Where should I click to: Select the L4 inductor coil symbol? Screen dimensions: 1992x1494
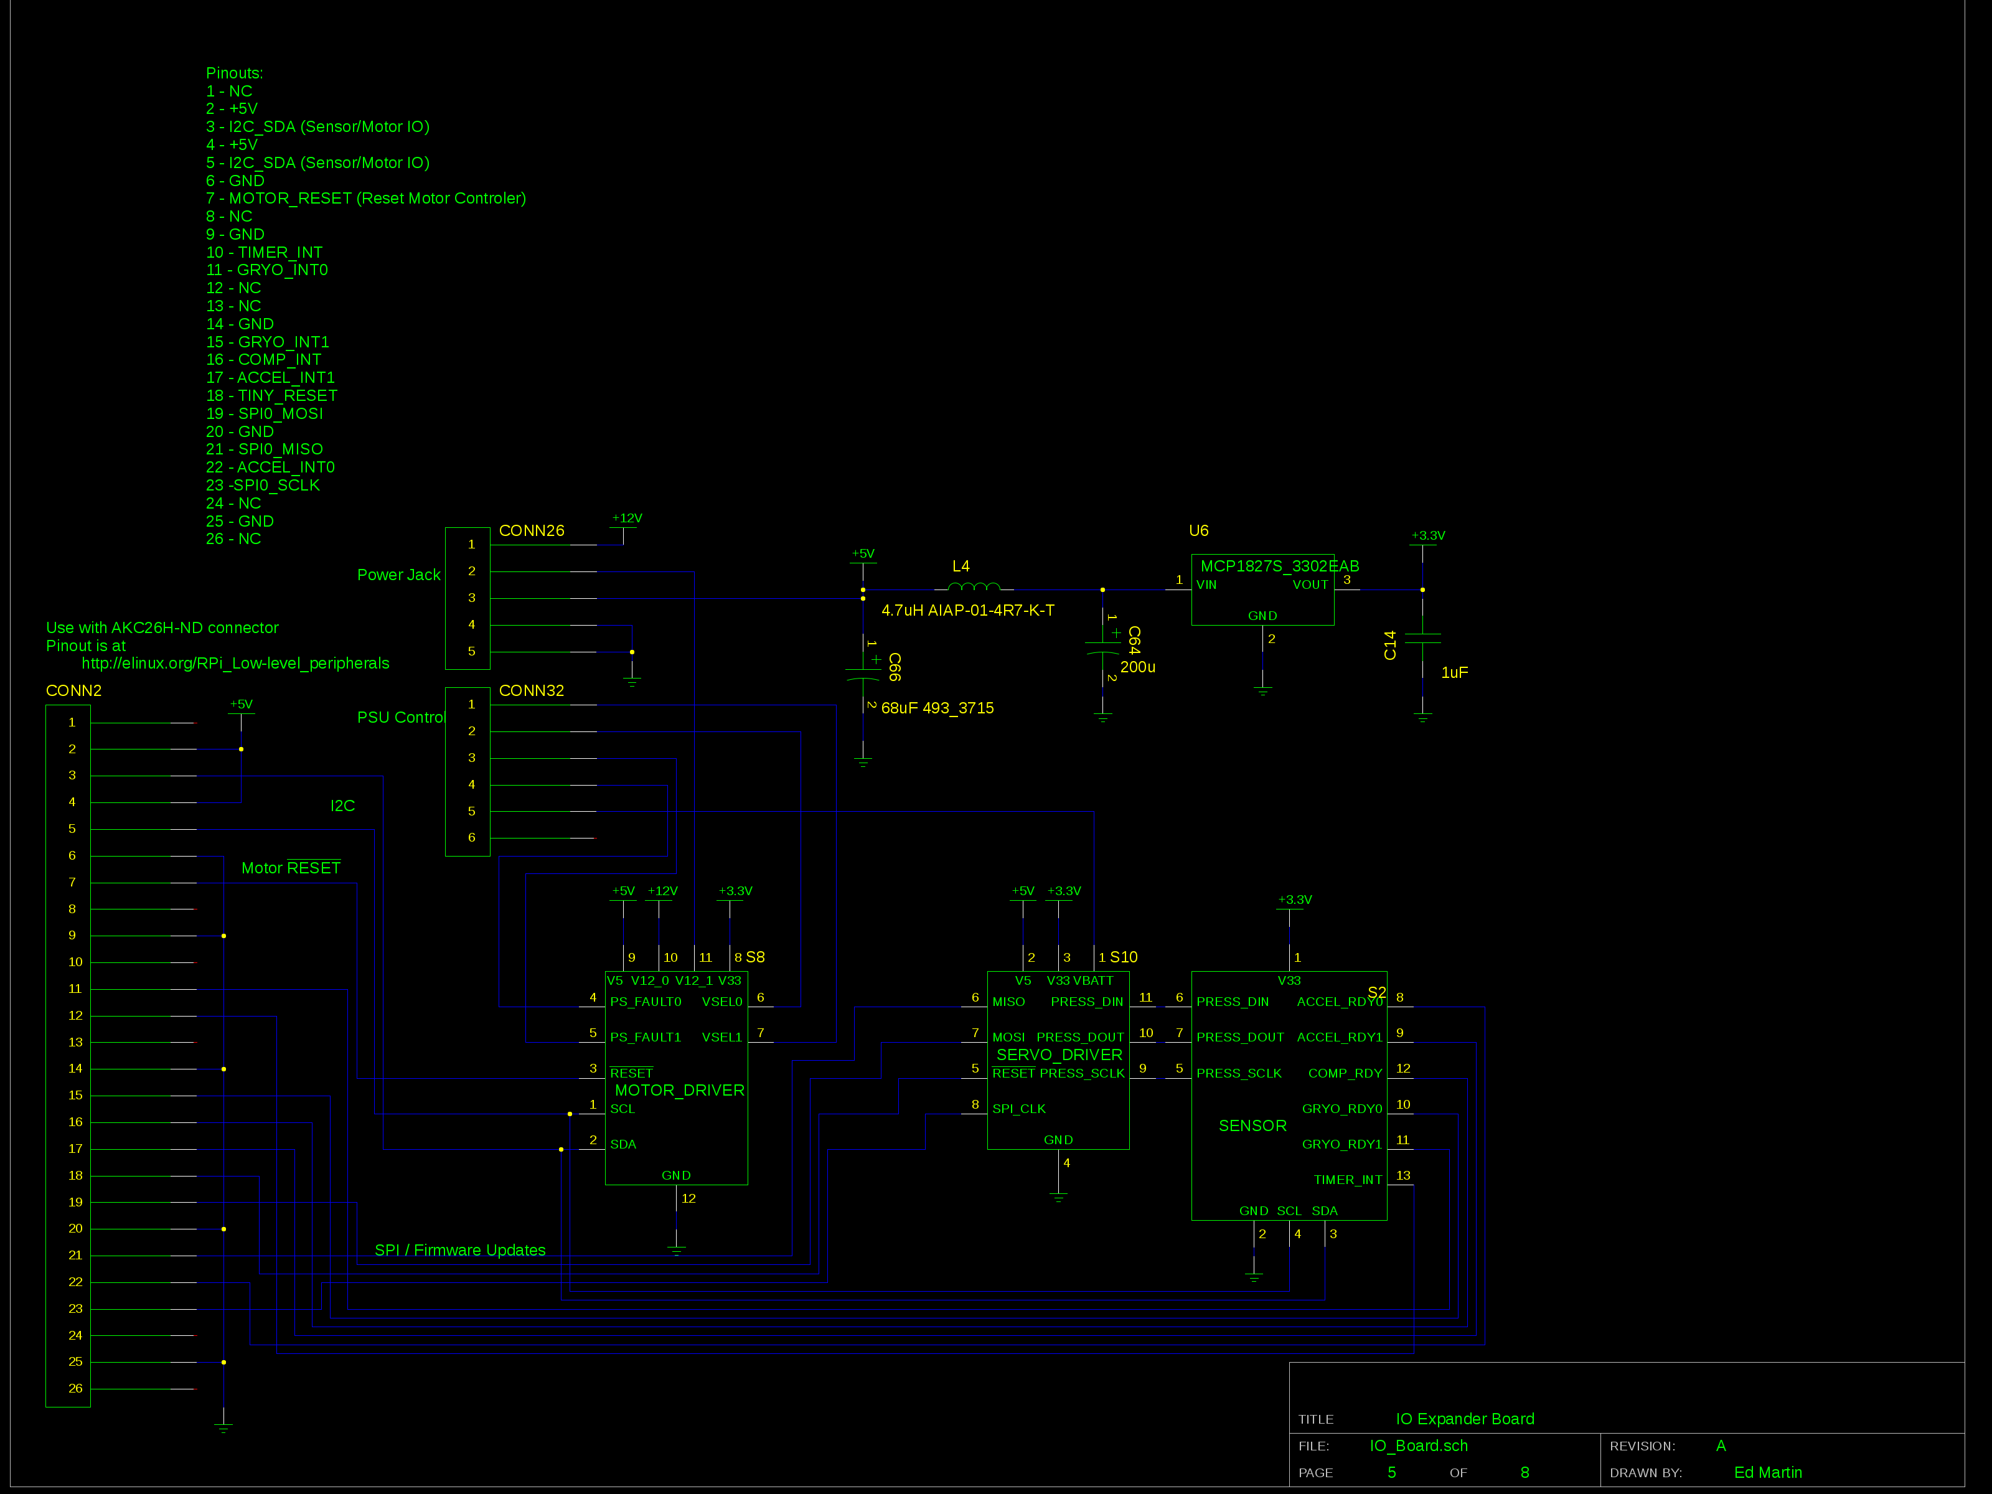click(x=974, y=586)
